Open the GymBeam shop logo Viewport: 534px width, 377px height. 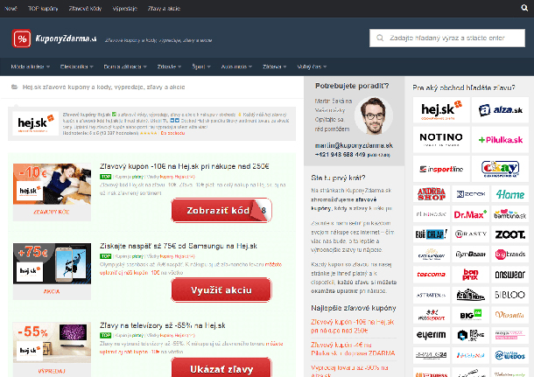pyautogui.click(x=470, y=255)
